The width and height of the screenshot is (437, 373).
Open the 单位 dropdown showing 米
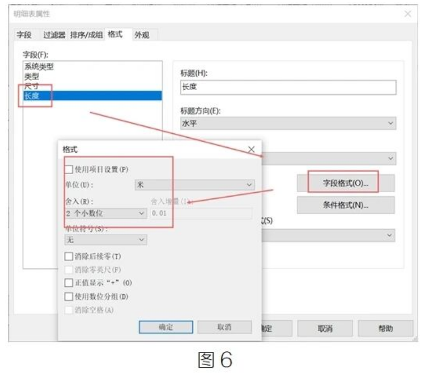tap(194, 185)
